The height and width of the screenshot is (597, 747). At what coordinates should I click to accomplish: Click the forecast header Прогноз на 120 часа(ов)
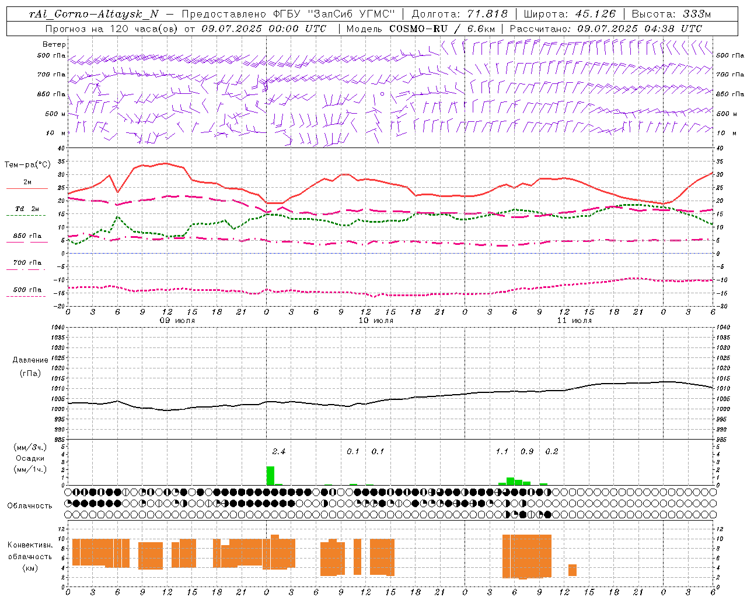point(112,29)
